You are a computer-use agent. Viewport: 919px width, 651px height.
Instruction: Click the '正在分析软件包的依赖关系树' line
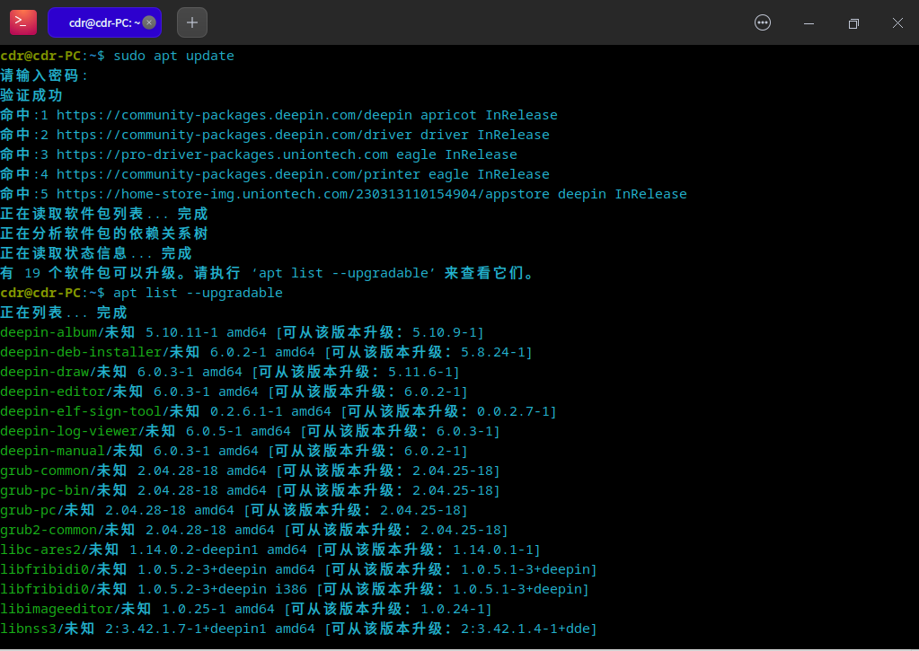[104, 233]
